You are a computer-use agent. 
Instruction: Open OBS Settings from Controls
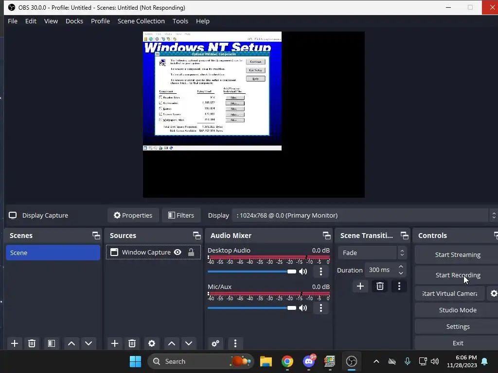(457, 327)
